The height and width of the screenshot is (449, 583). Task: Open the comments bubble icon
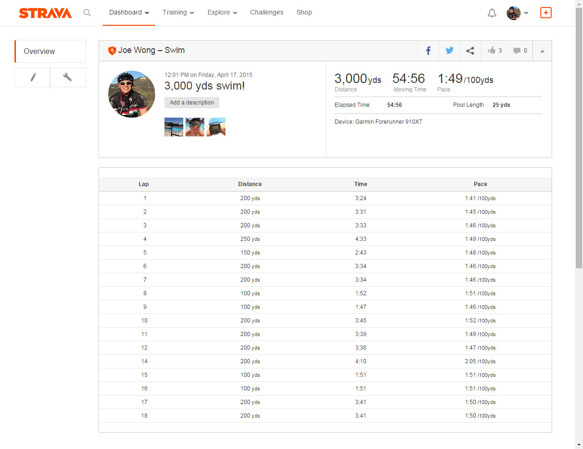516,51
